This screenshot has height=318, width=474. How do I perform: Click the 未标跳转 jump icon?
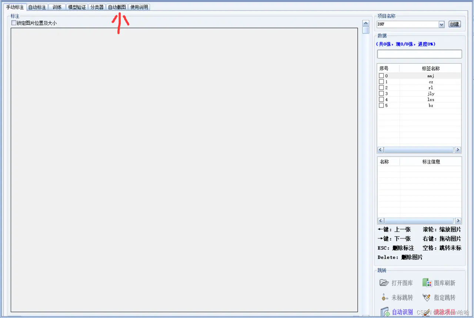384,297
